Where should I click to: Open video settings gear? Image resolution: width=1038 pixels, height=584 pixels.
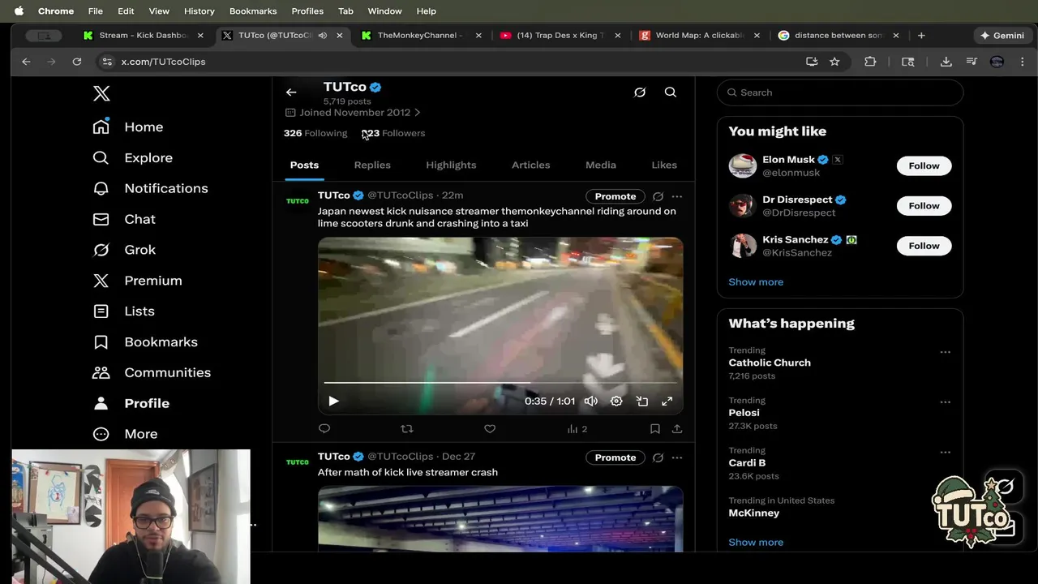coord(616,401)
